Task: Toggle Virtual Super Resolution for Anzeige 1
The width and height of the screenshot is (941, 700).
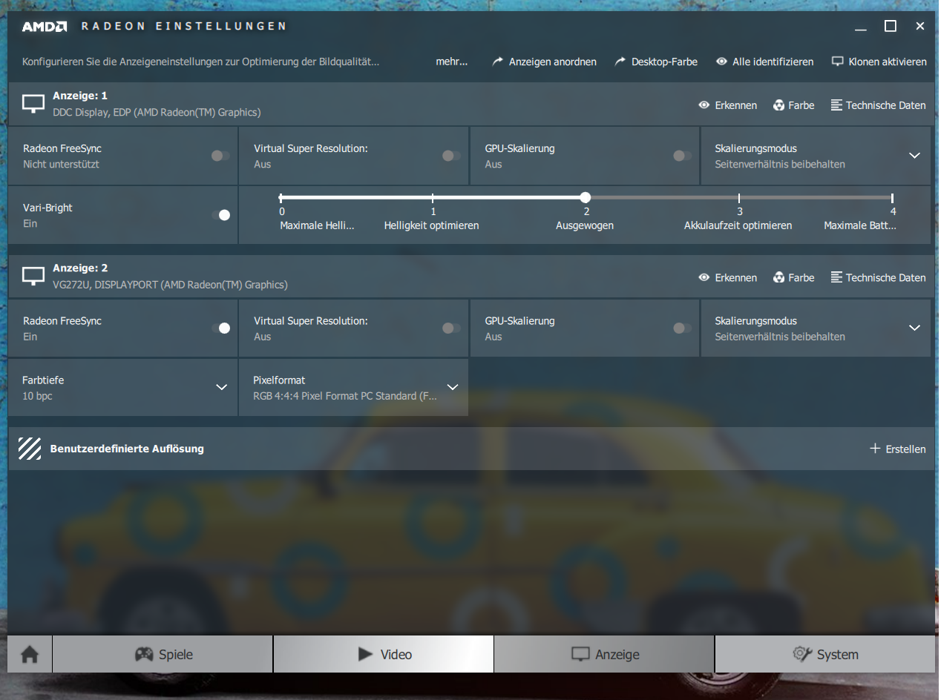Action: (451, 156)
